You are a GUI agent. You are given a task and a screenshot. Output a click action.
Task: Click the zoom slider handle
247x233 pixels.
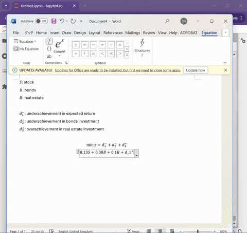198,231
